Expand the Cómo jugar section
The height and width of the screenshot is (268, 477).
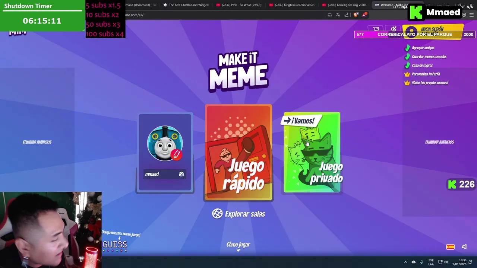point(238,246)
